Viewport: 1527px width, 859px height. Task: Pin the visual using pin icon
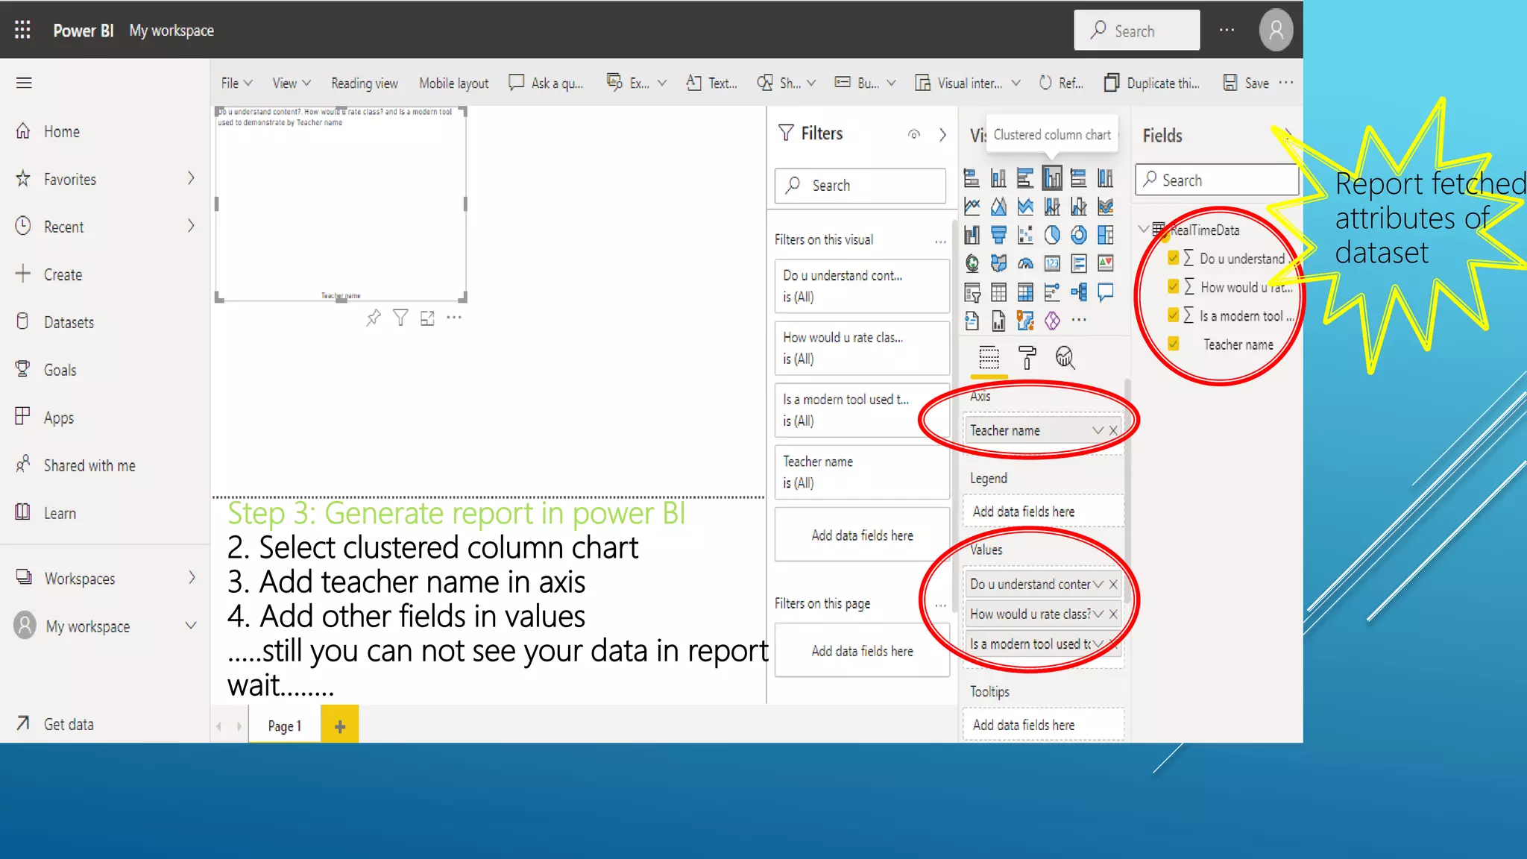tap(374, 318)
